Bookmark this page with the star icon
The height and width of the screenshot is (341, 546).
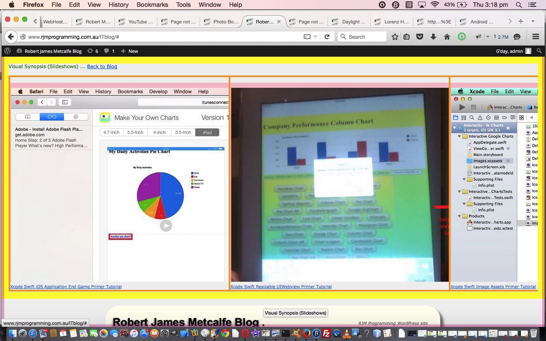click(x=395, y=37)
